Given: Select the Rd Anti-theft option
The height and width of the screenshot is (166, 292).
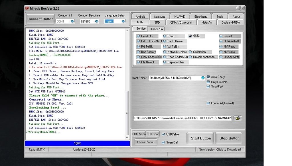Looking at the screenshot, I should coord(221,41).
